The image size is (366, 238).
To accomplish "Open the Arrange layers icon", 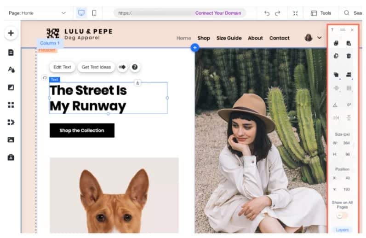I will click(336, 75).
